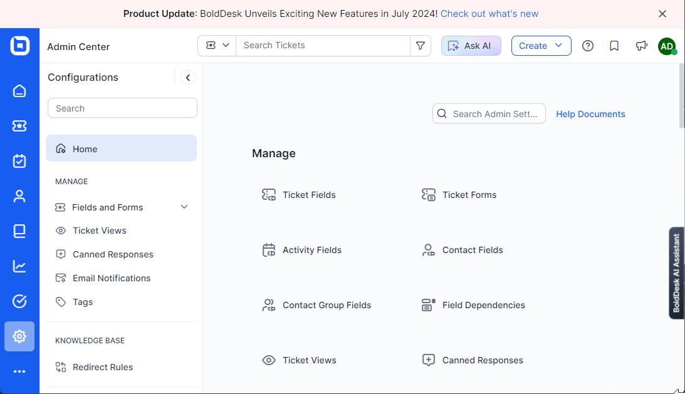Viewport: 685px width, 394px height.
Task: Open the Knowledge Base book icon in left rail
Action: click(19, 231)
